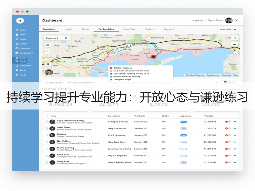This screenshot has height=191, width=255.
Task: Click the yellow legend dot Liad Radices
Action: tap(111, 71)
